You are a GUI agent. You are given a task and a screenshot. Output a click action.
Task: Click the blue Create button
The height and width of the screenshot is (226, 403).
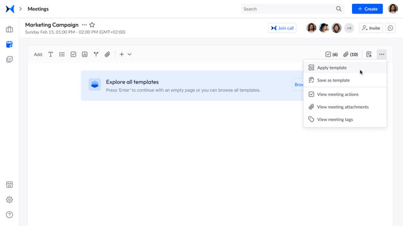(x=367, y=9)
